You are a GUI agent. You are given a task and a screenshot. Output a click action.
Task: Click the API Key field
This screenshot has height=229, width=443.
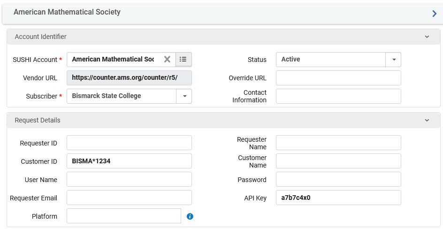338,198
